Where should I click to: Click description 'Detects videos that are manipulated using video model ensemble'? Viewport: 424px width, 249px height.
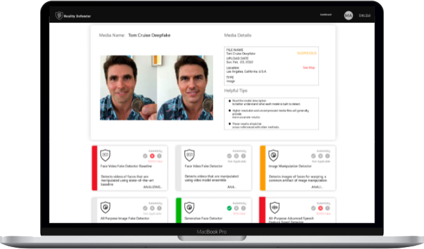tap(211, 178)
